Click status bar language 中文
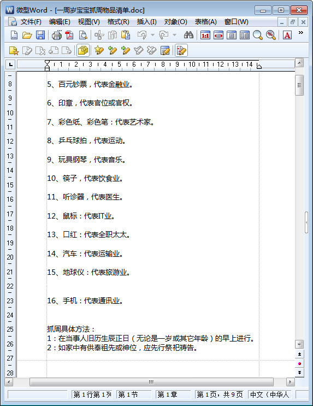Image resolution: width=313 pixels, height=406 pixels. 269,395
